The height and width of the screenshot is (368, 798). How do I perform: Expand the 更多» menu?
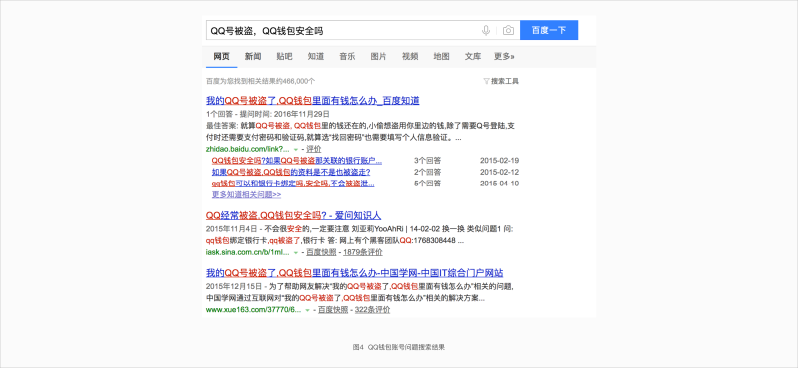coord(504,57)
